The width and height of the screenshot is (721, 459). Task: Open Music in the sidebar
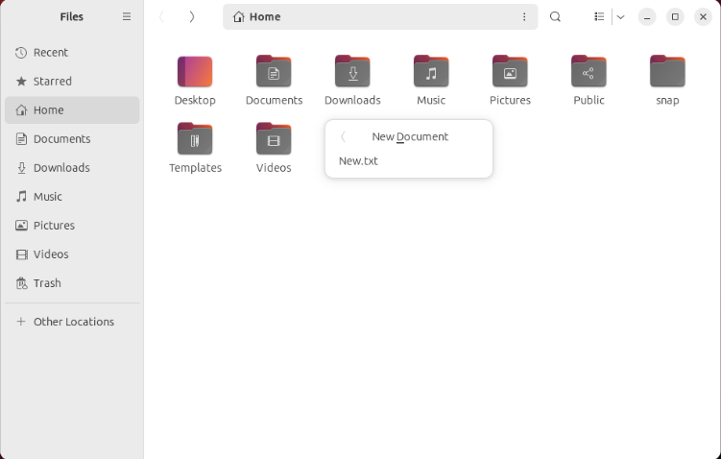tap(72, 197)
